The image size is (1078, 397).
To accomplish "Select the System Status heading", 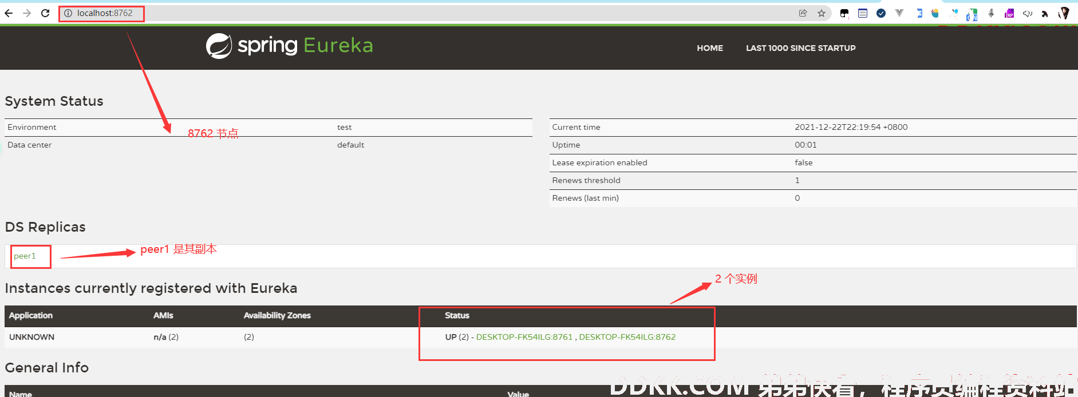I will pyautogui.click(x=54, y=101).
